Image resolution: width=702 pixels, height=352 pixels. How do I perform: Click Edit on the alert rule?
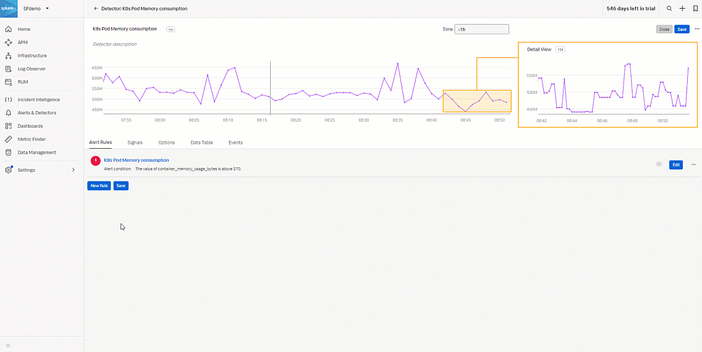coord(676,165)
